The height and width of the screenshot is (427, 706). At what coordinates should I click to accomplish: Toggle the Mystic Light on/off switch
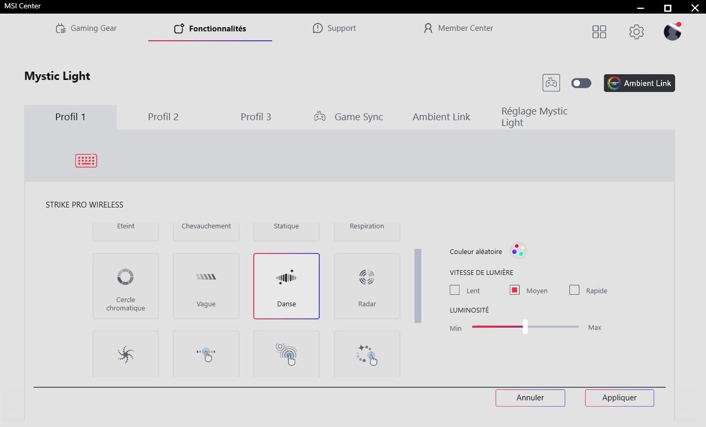point(581,83)
